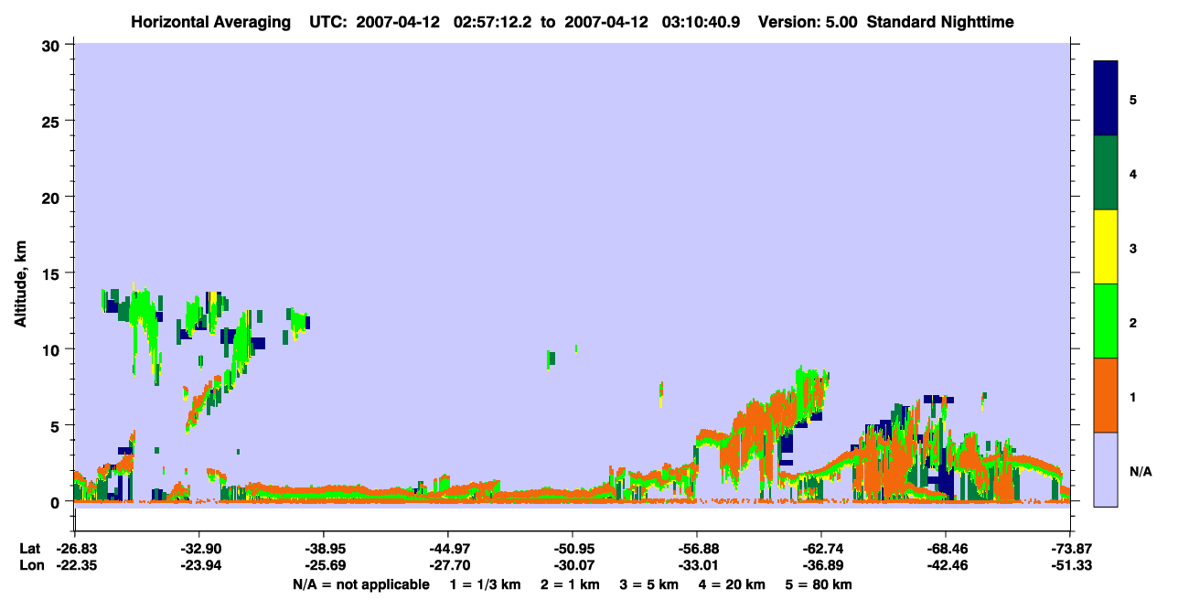Click the legend text 'N/A = not applicable'
This screenshot has width=1189, height=610.
pos(361,584)
